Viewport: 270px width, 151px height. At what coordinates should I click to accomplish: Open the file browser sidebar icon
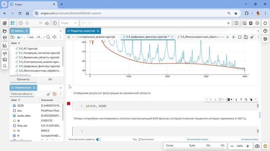[x=5, y=31]
